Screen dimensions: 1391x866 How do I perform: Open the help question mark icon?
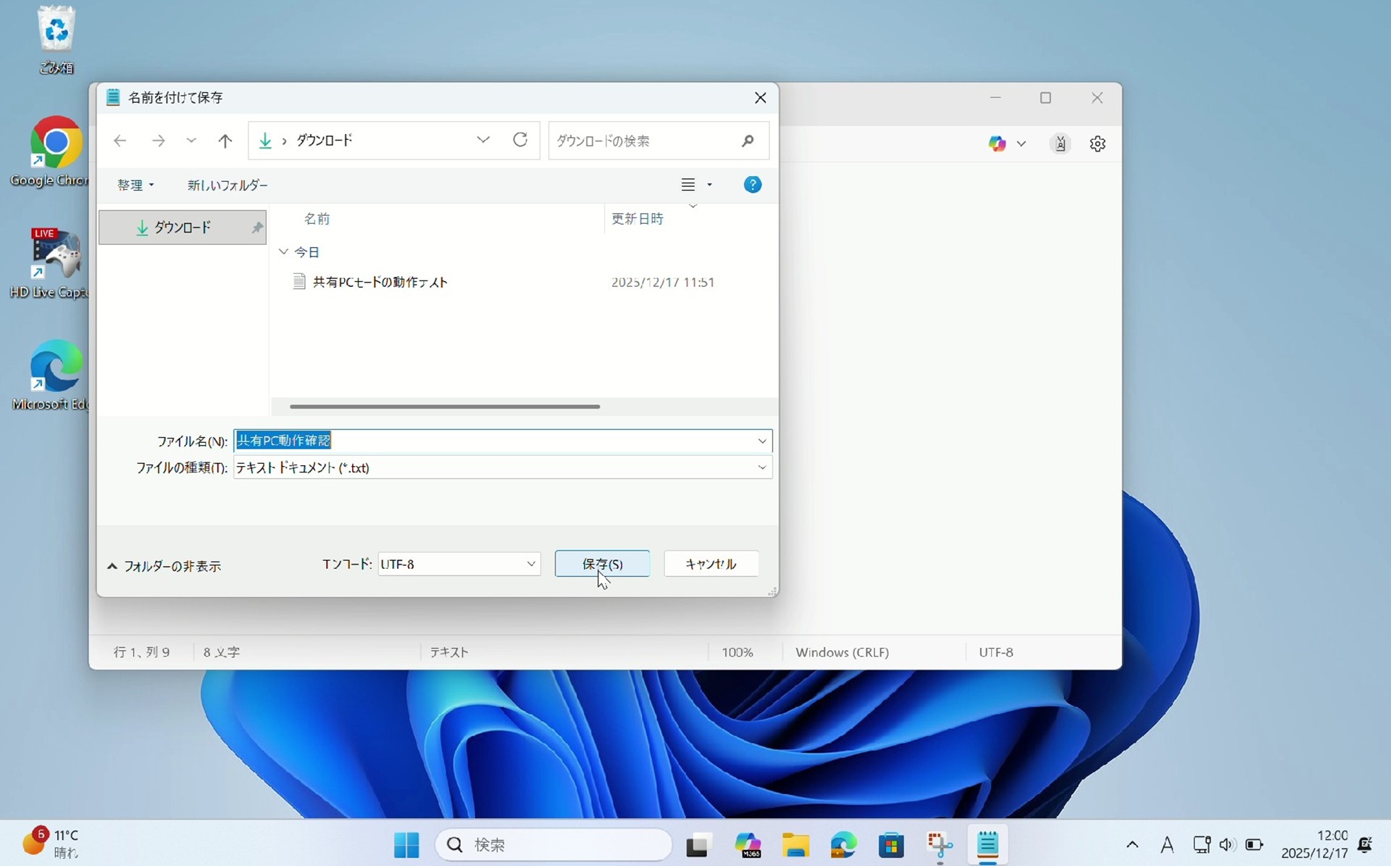pos(752,185)
